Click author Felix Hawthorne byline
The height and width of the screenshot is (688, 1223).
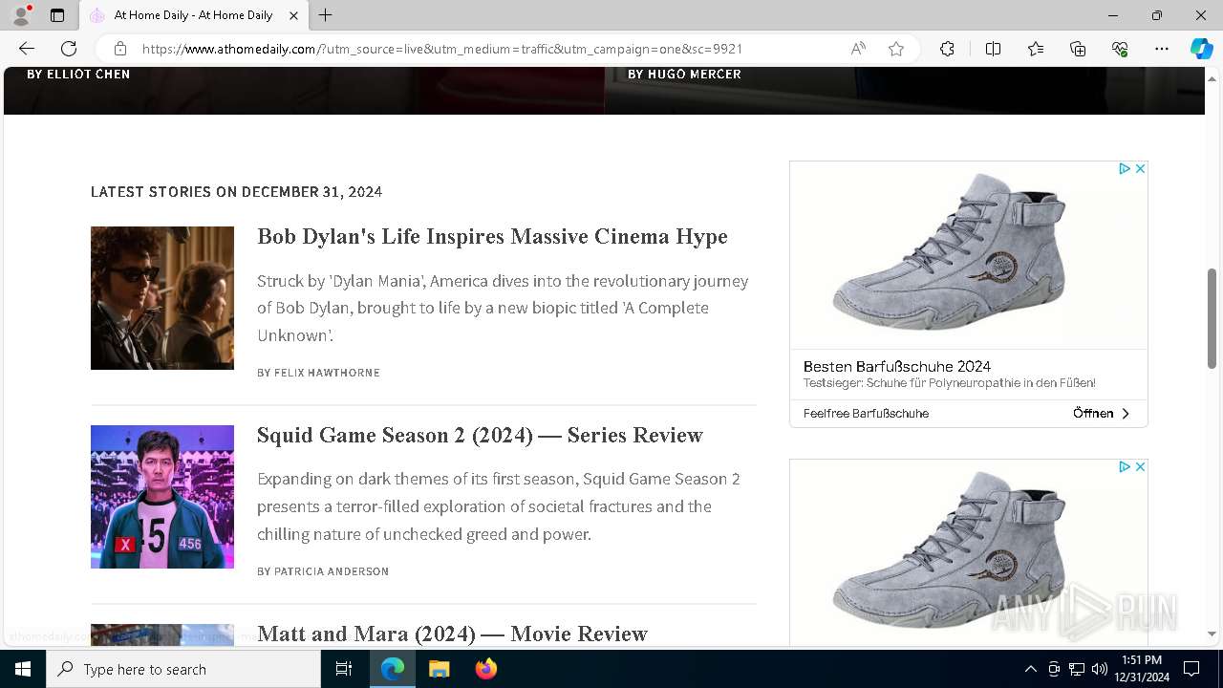318,373
